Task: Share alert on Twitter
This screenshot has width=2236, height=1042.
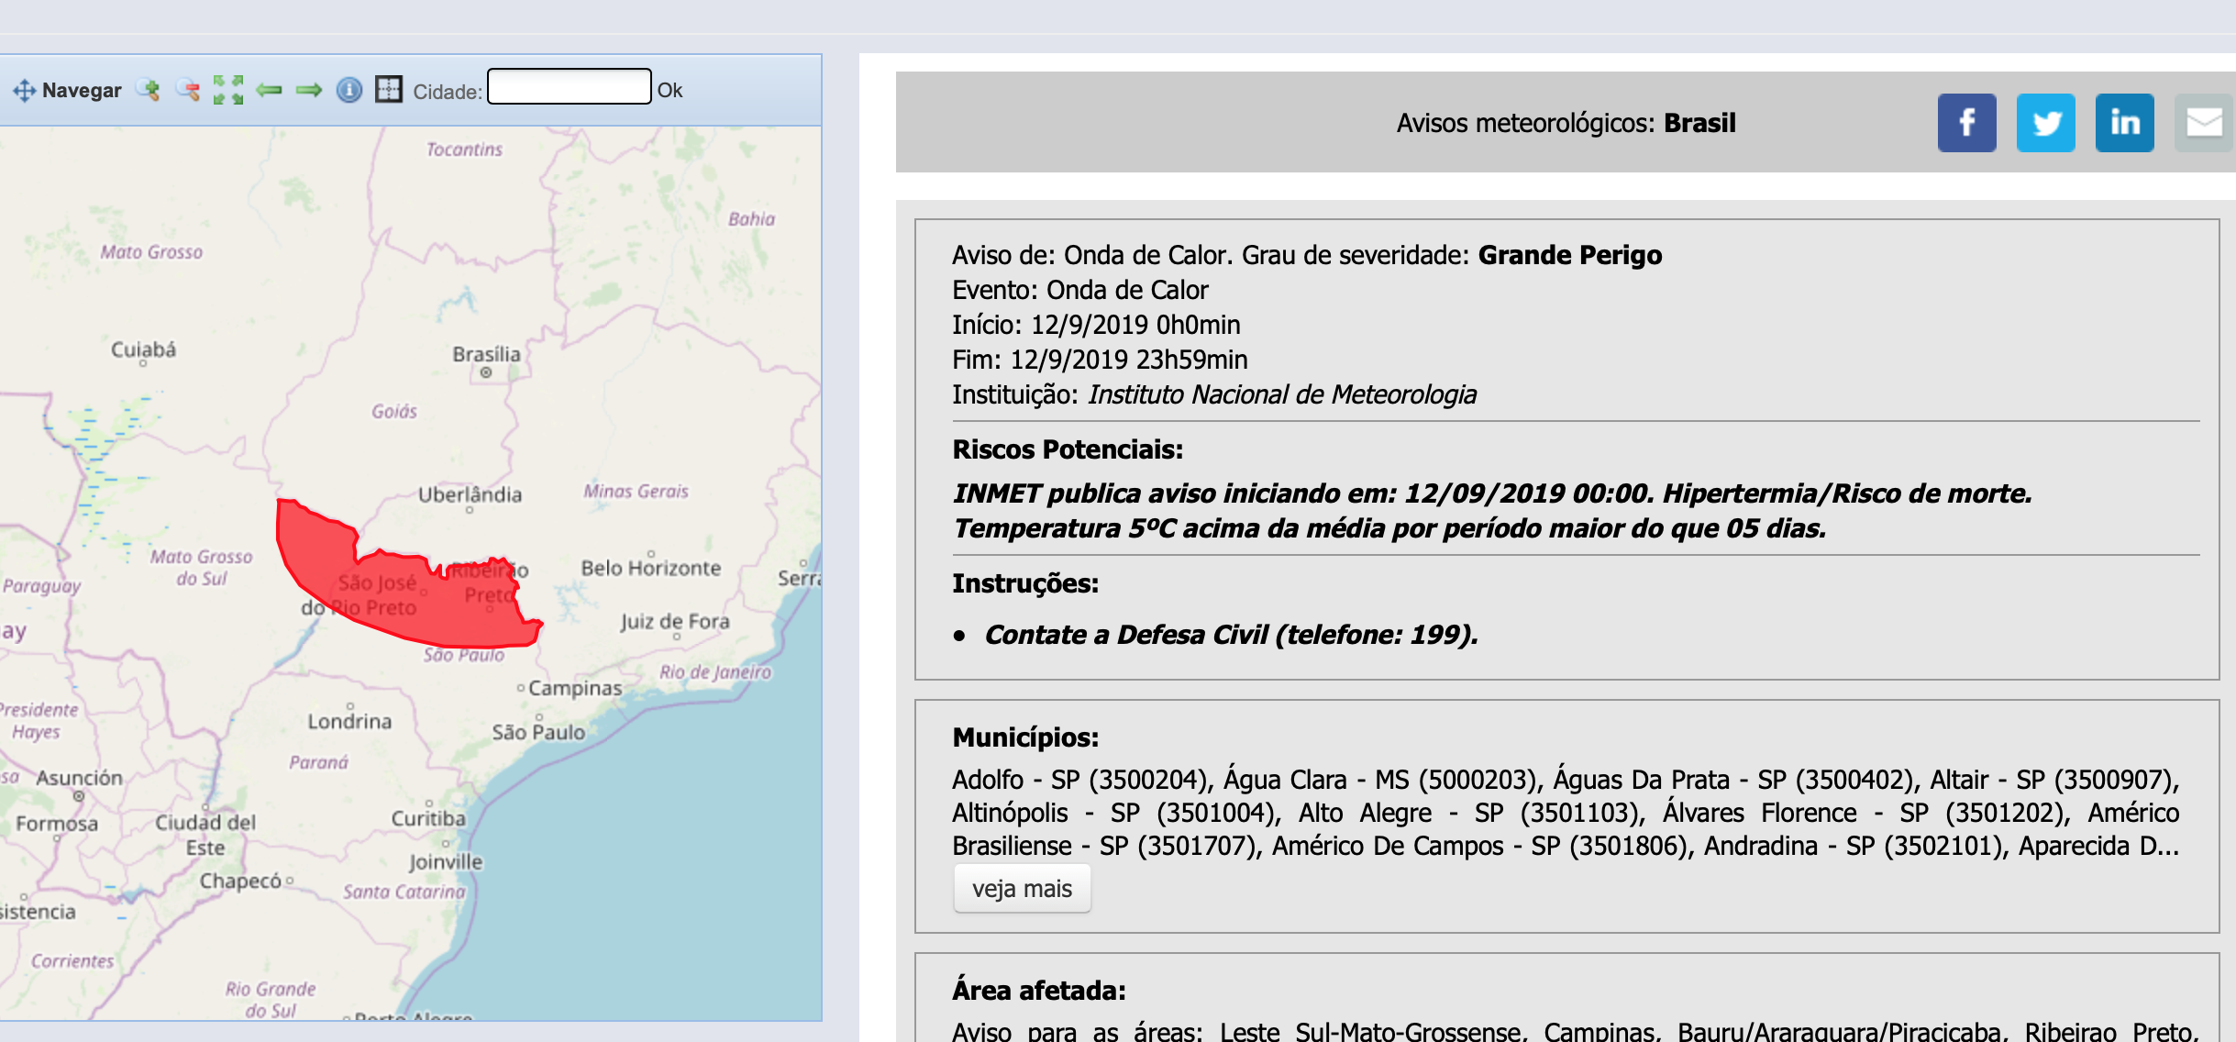Action: pyautogui.click(x=2045, y=123)
